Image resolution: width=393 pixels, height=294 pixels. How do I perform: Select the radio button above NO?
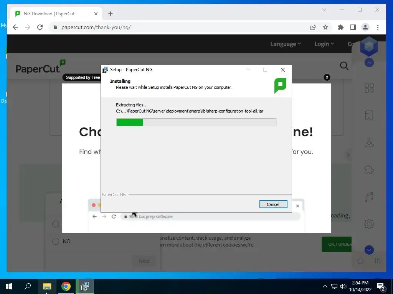[56, 224]
